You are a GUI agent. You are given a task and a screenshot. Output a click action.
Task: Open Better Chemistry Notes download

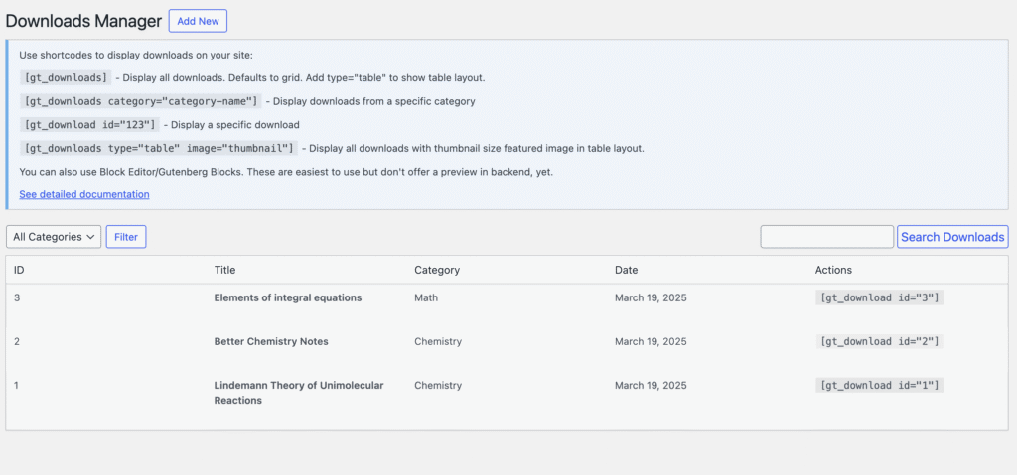pyautogui.click(x=271, y=341)
